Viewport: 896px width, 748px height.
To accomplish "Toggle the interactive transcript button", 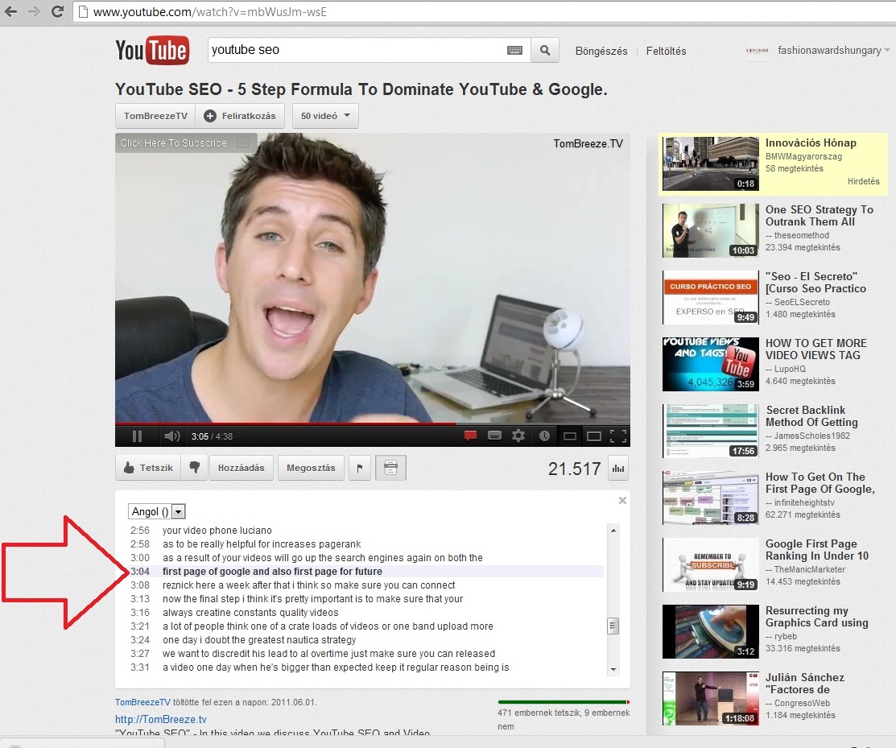I will tap(390, 468).
